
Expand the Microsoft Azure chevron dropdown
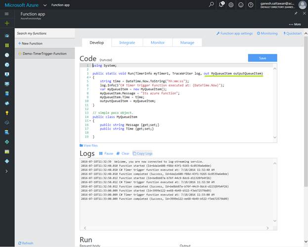(x=44, y=5)
